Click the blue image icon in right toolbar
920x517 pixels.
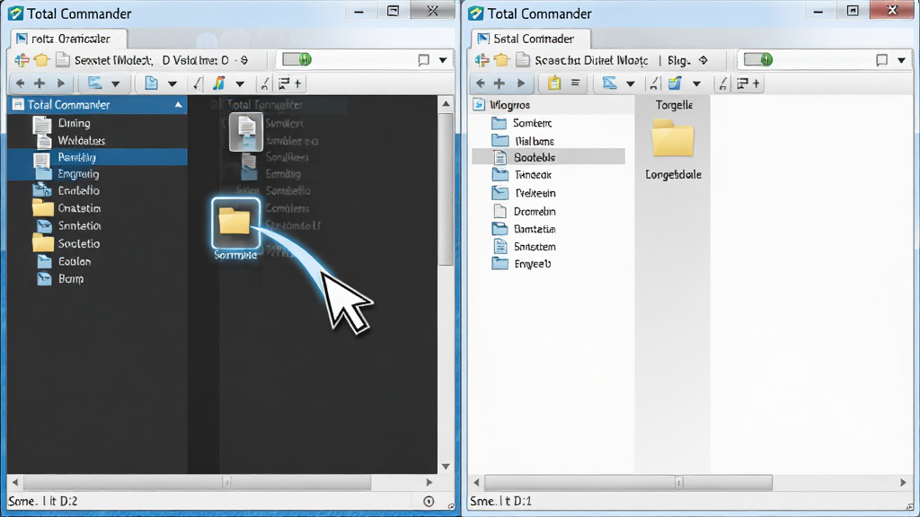click(610, 83)
